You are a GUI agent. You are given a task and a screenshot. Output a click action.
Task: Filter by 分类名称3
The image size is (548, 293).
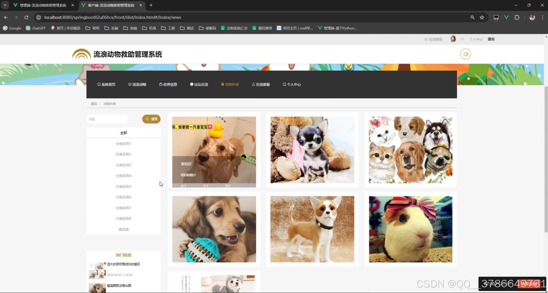(124, 165)
